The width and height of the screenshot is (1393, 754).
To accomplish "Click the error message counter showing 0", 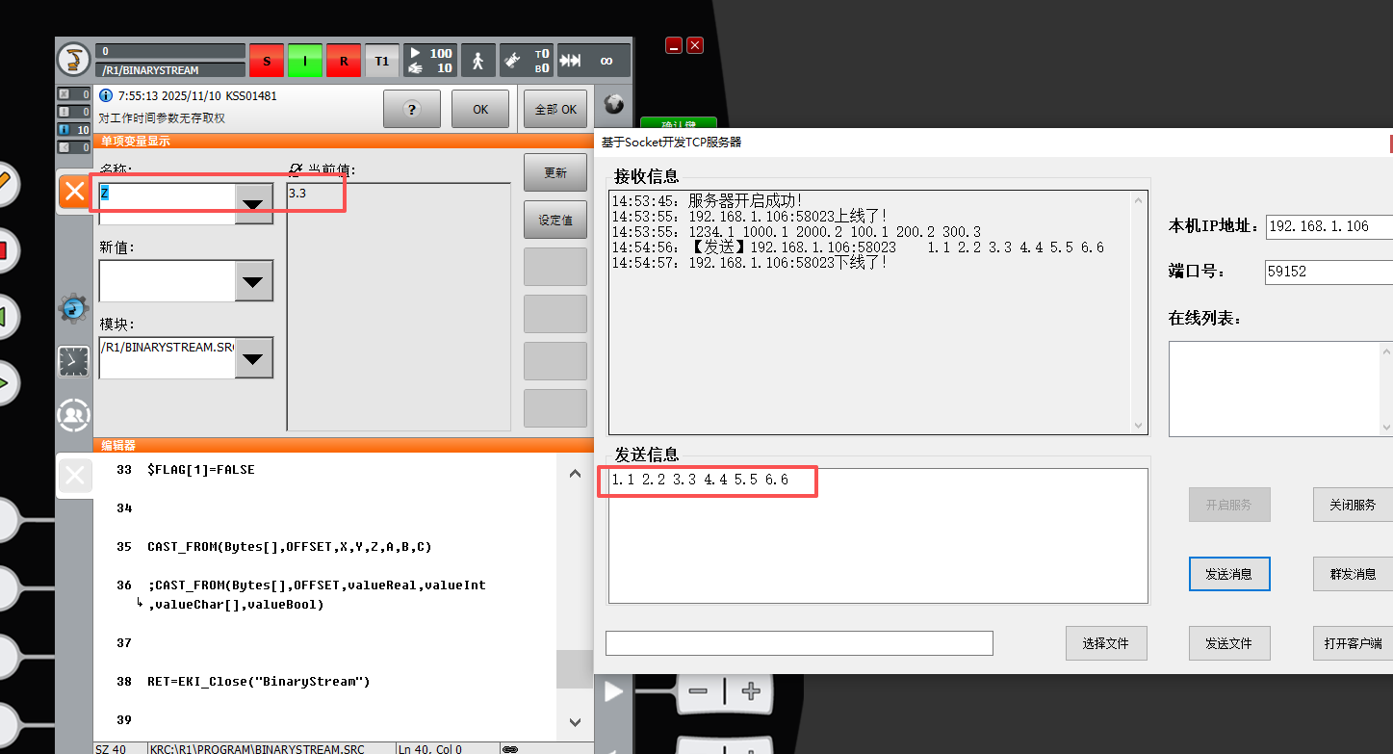I will [74, 94].
